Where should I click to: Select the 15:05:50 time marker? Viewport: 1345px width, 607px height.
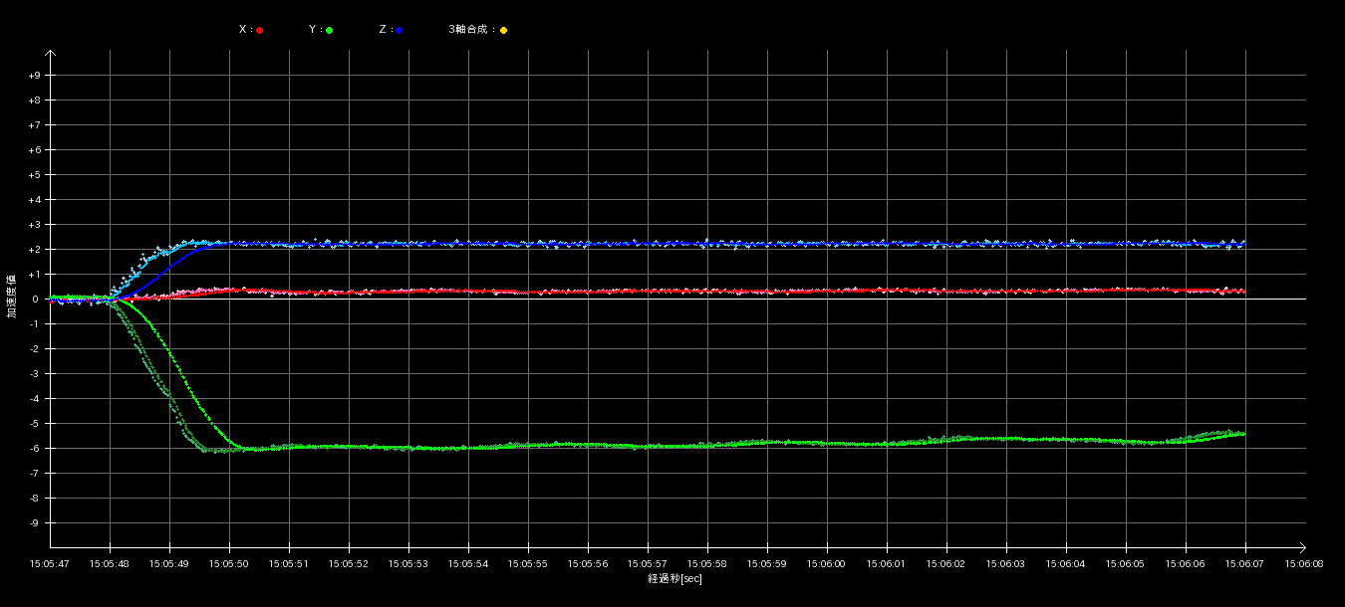tap(229, 563)
